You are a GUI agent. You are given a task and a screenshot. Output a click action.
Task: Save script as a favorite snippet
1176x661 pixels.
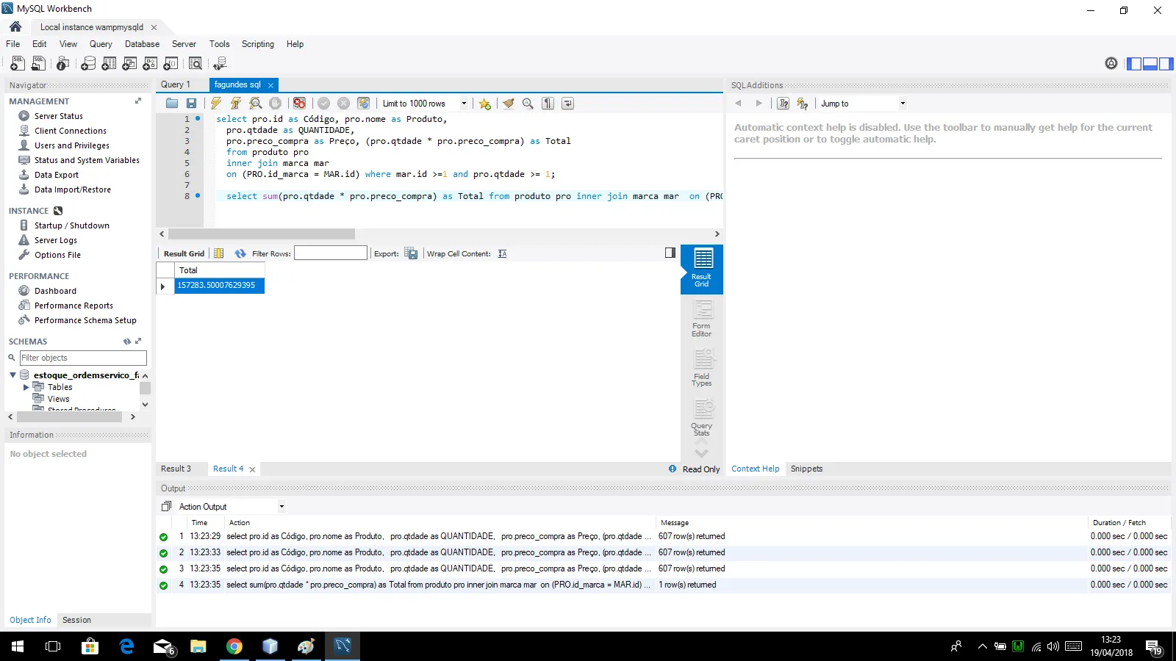(484, 104)
